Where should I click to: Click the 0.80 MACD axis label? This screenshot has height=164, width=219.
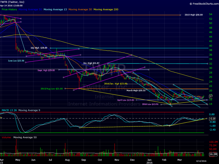coord(212,114)
